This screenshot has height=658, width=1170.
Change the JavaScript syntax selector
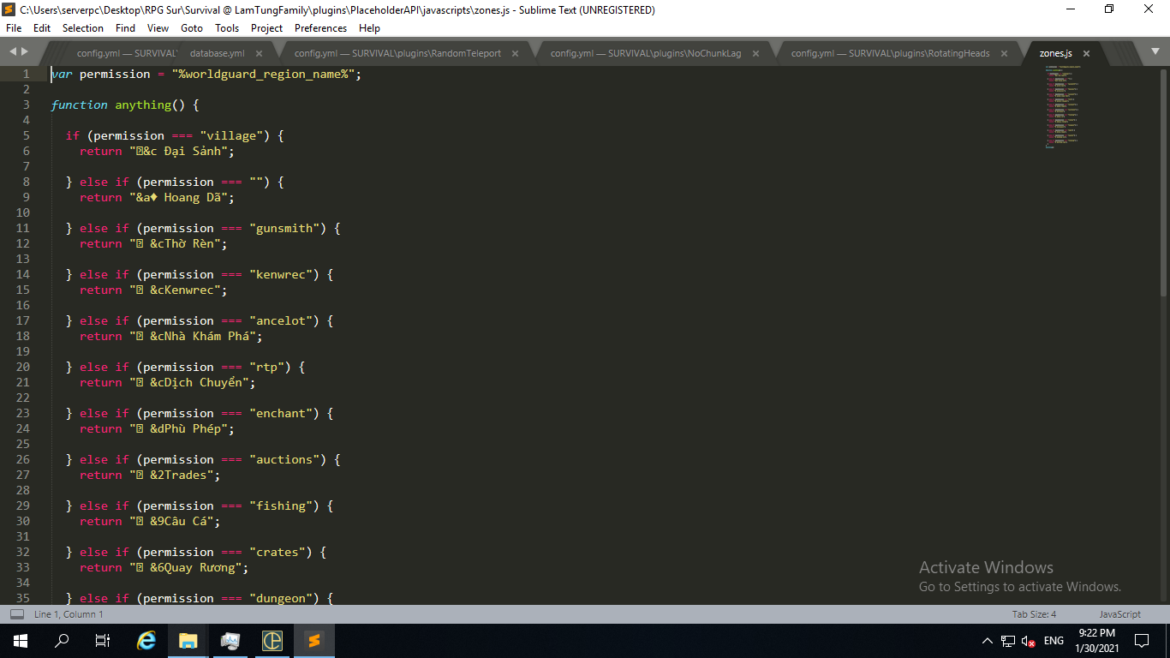click(1119, 614)
